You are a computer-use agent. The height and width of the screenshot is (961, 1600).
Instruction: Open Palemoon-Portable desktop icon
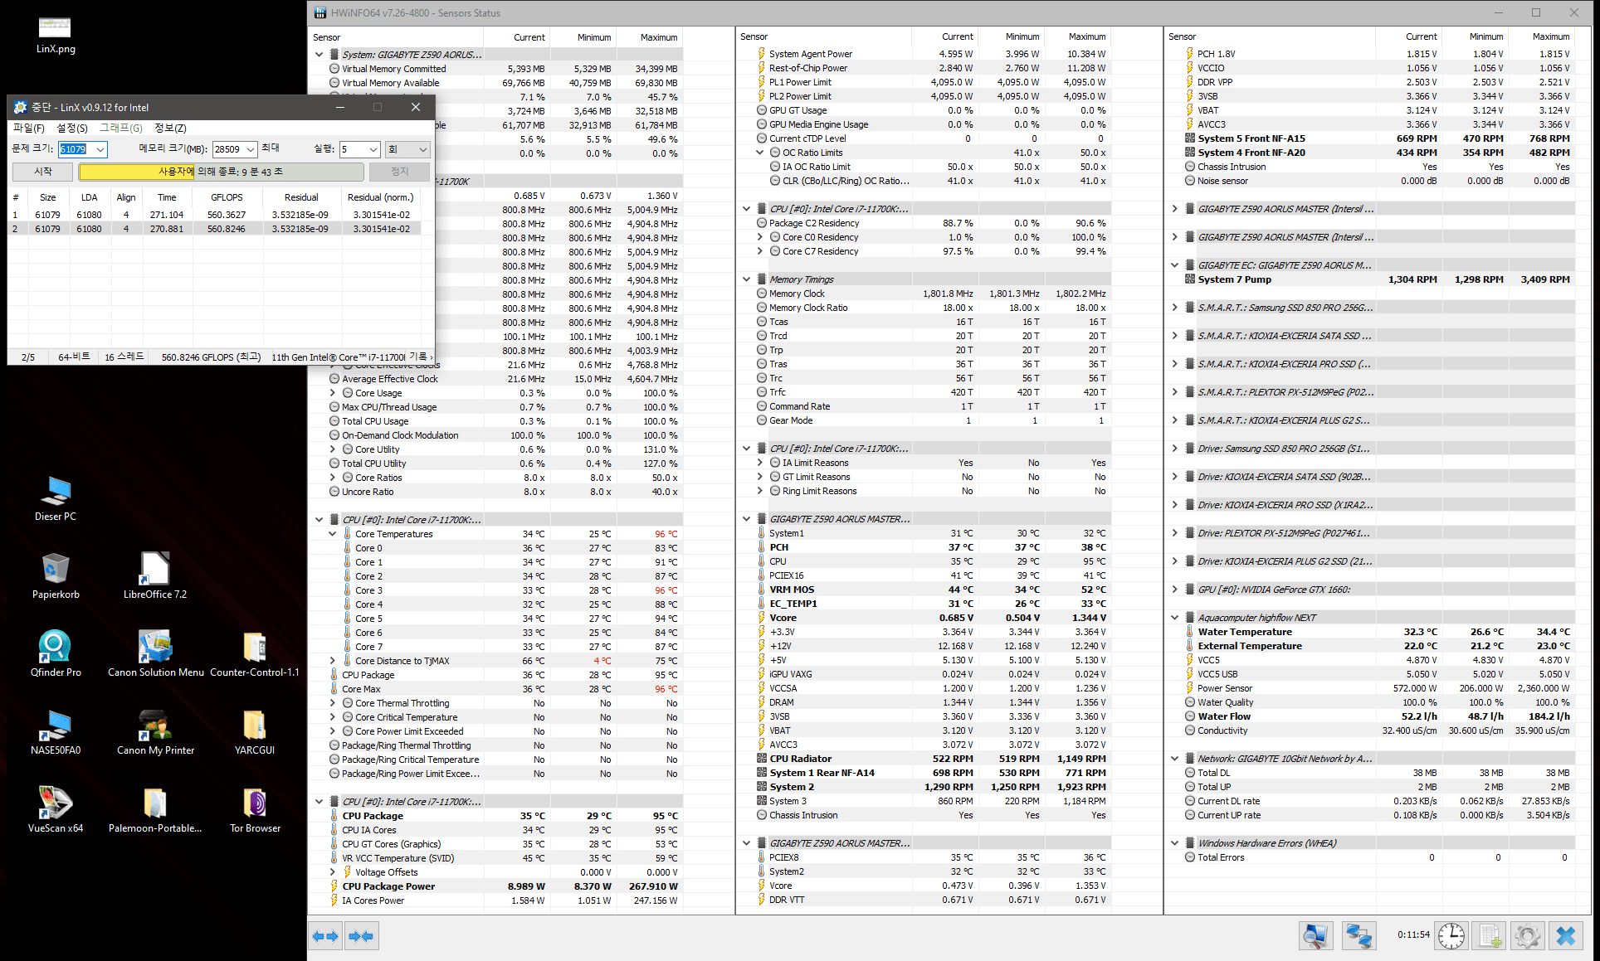point(155,810)
